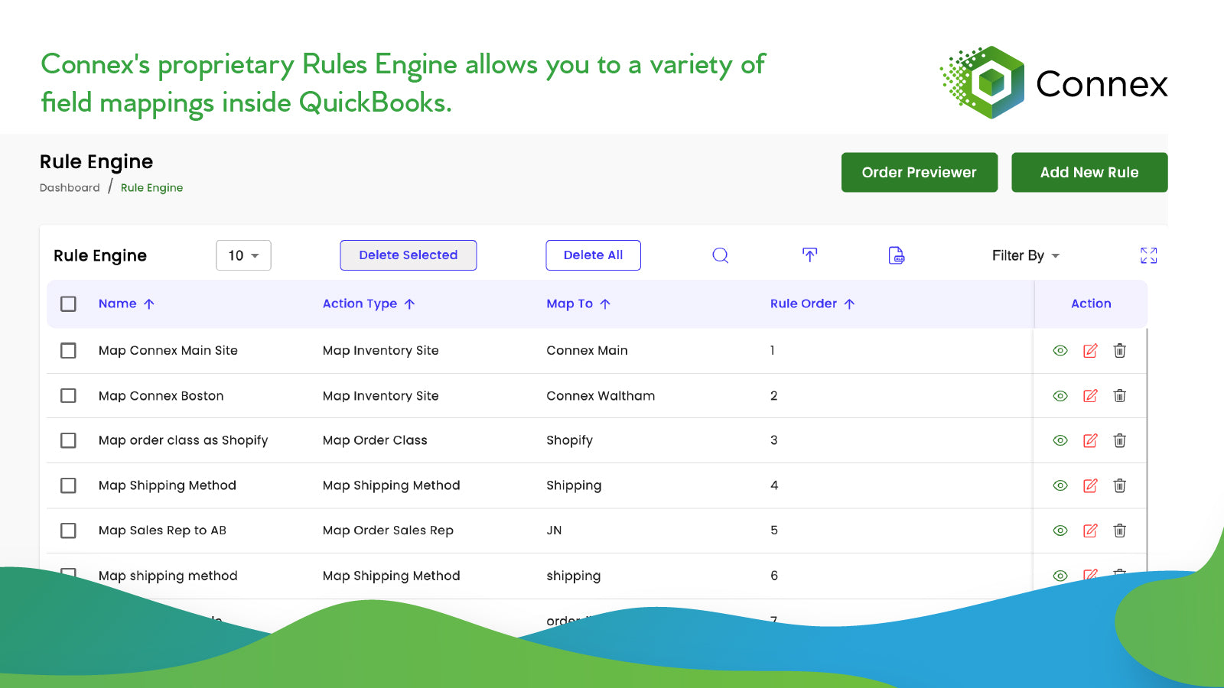Import rules using the upload icon
The image size is (1224, 688).
(x=809, y=255)
